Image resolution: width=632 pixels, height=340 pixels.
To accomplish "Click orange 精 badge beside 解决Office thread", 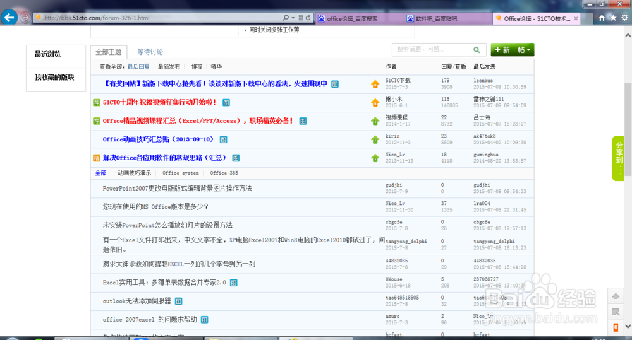I will pos(96,158).
